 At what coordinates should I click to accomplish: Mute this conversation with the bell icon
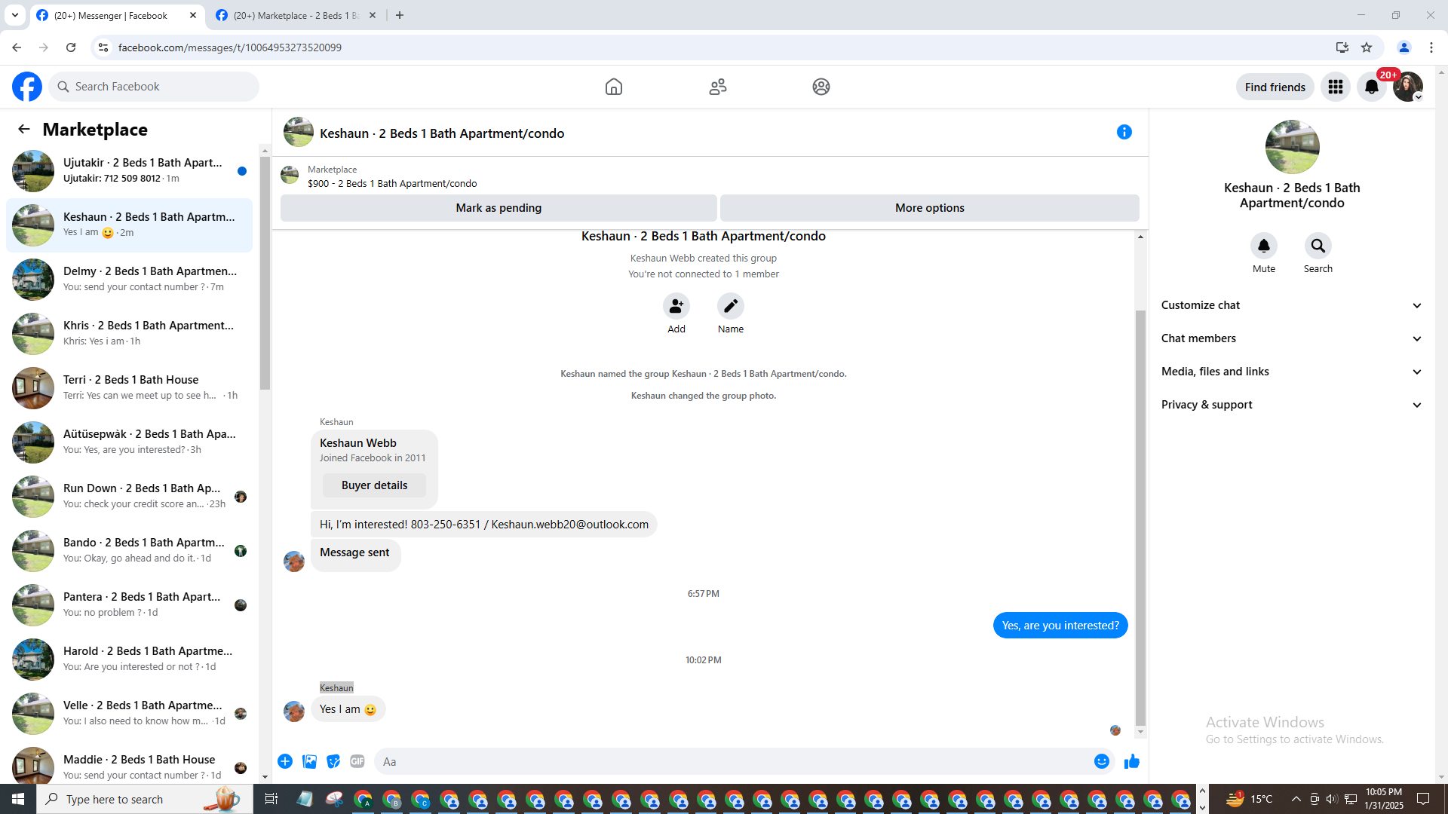pyautogui.click(x=1264, y=246)
